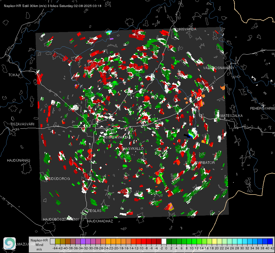The height and width of the screenshot is (253, 275).
Task: Click the swirl logo icon at bottom left
Action: (x=10, y=243)
